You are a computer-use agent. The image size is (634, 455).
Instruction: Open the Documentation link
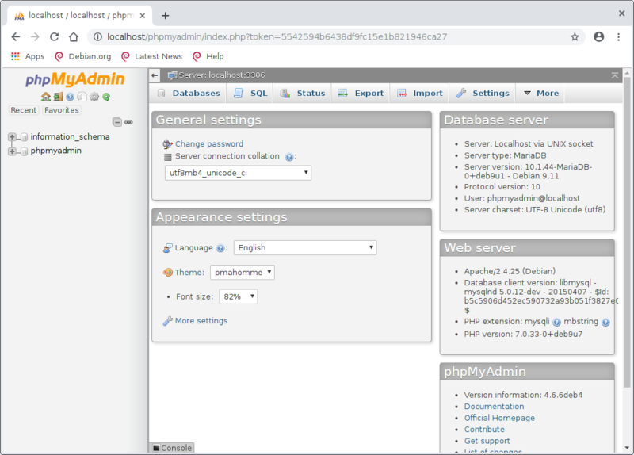494,407
